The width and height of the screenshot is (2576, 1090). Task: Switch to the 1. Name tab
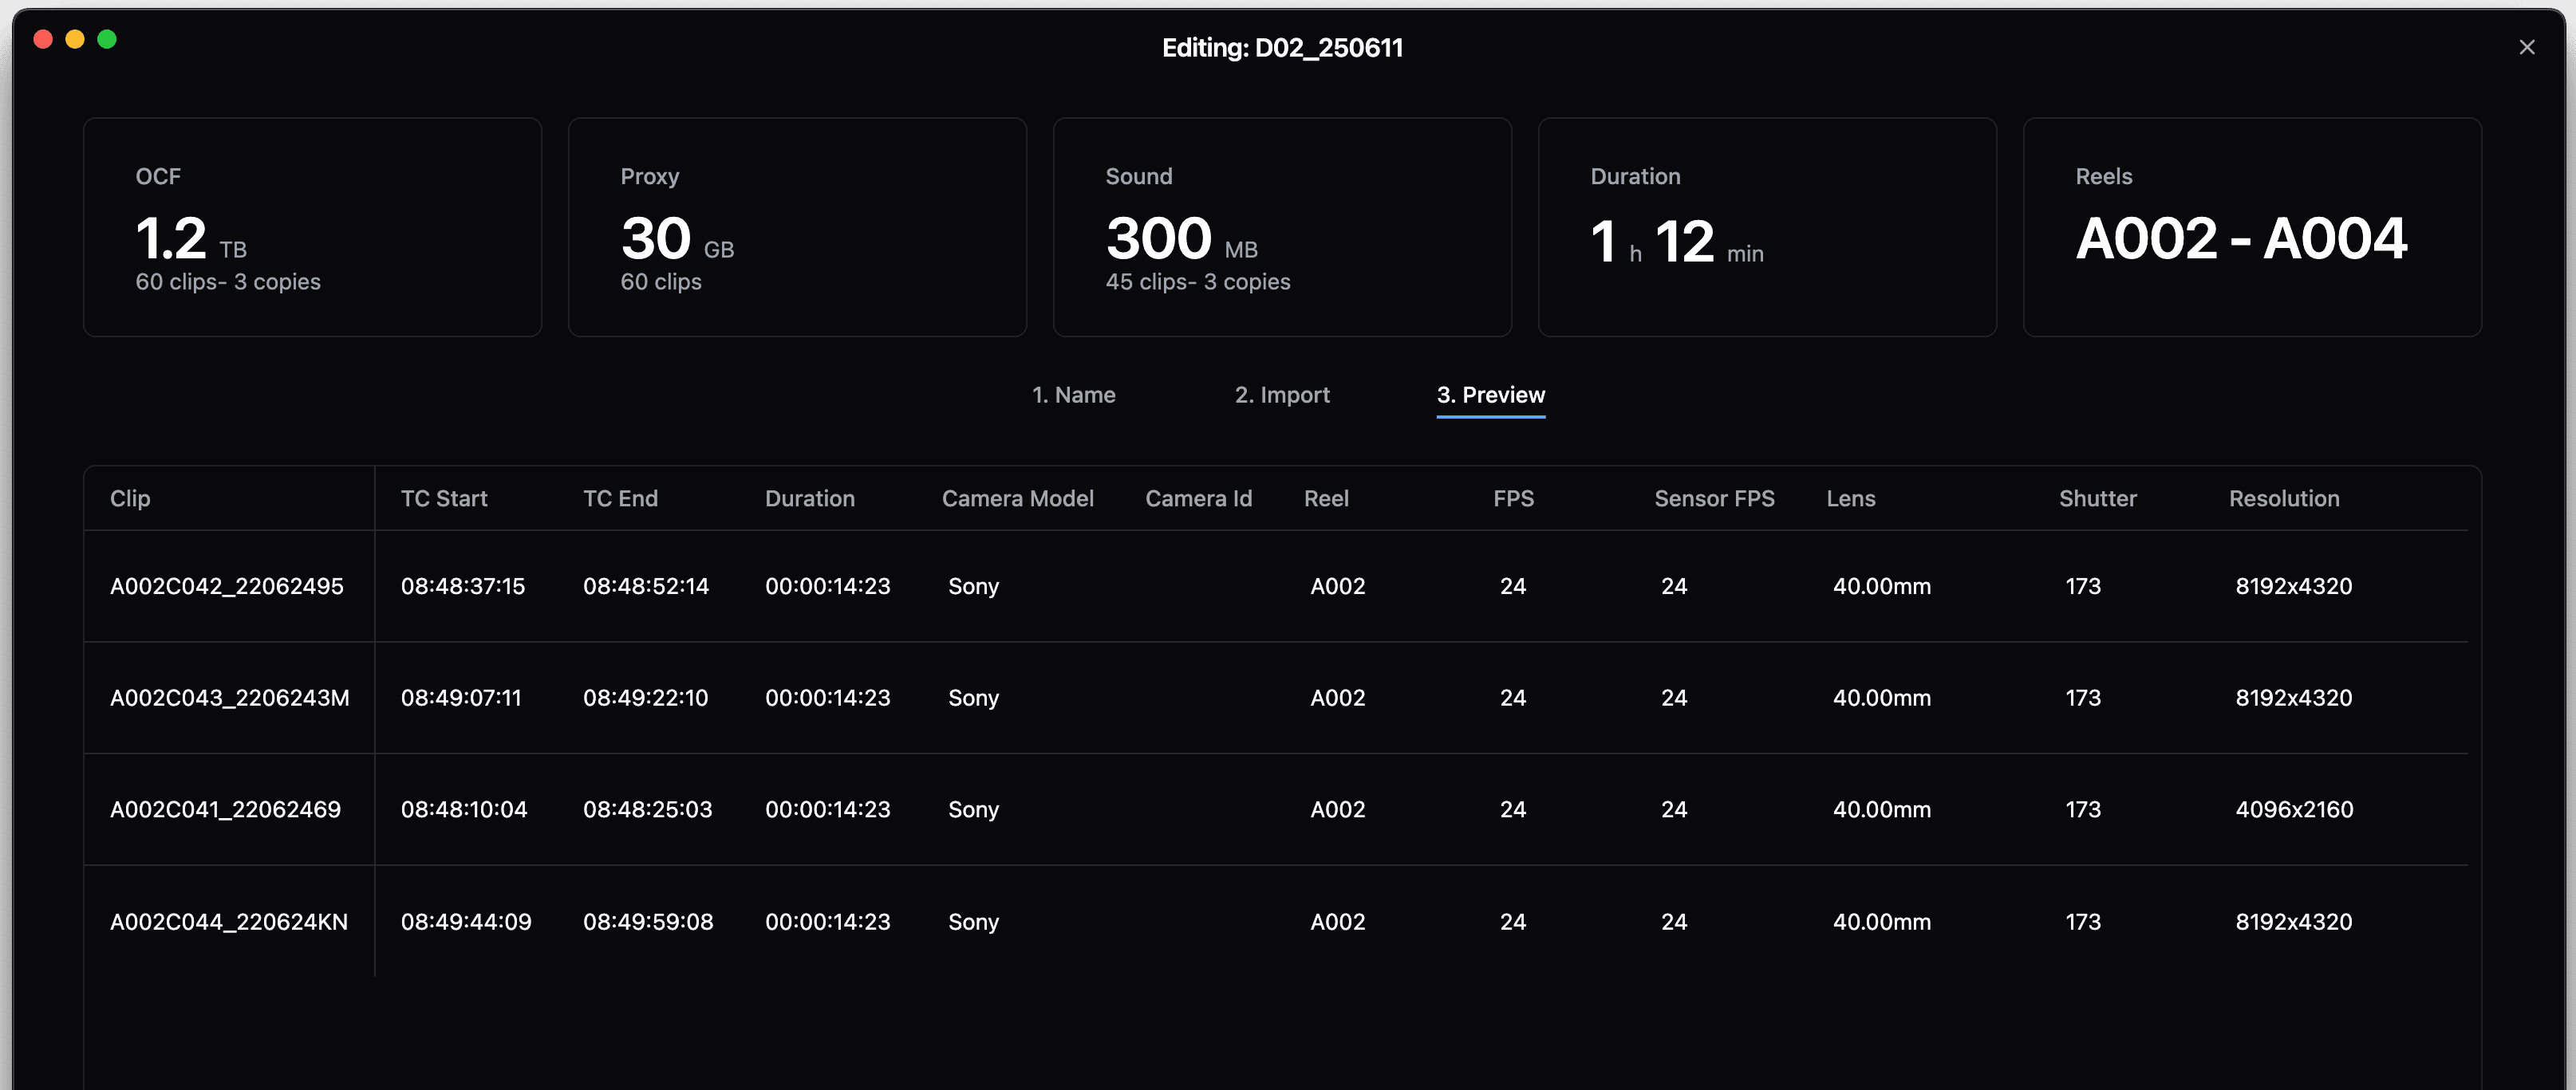click(1073, 395)
